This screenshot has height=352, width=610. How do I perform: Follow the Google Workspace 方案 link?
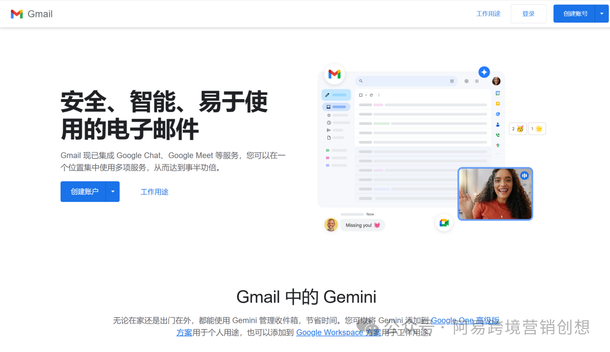(338, 333)
